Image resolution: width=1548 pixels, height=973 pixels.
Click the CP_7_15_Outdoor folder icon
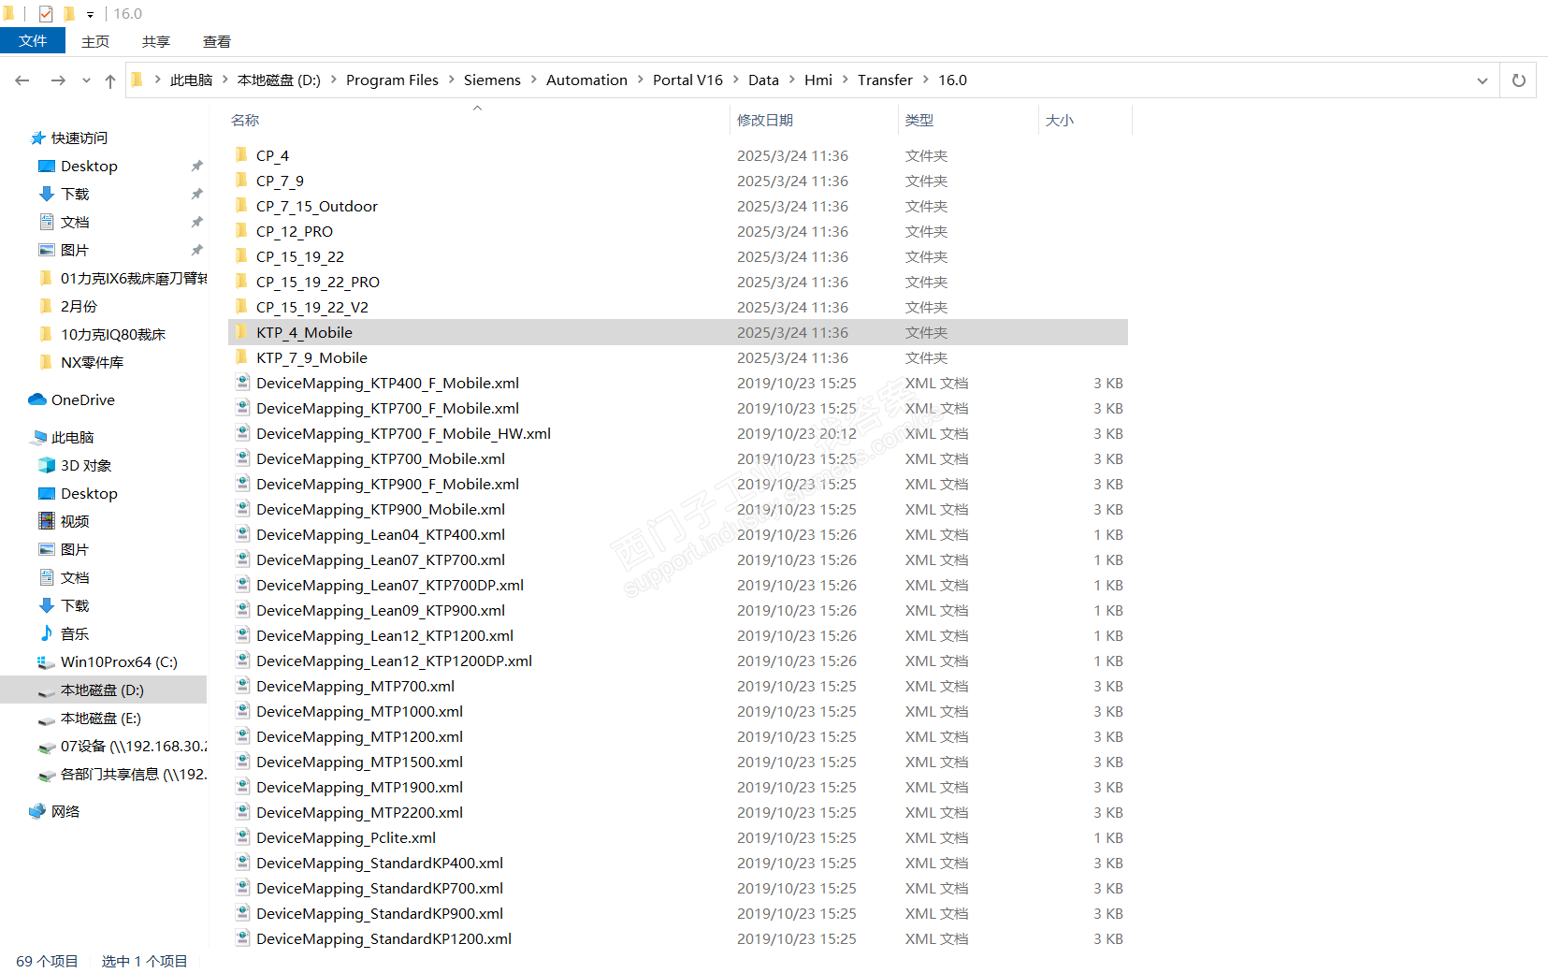(241, 206)
